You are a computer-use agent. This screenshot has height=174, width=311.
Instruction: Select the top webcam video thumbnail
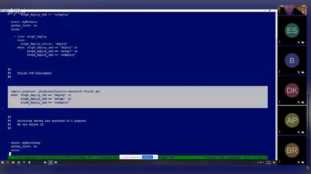(x=292, y=10)
